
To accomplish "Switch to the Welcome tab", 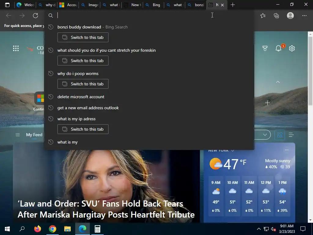I will [x=25, y=5].
